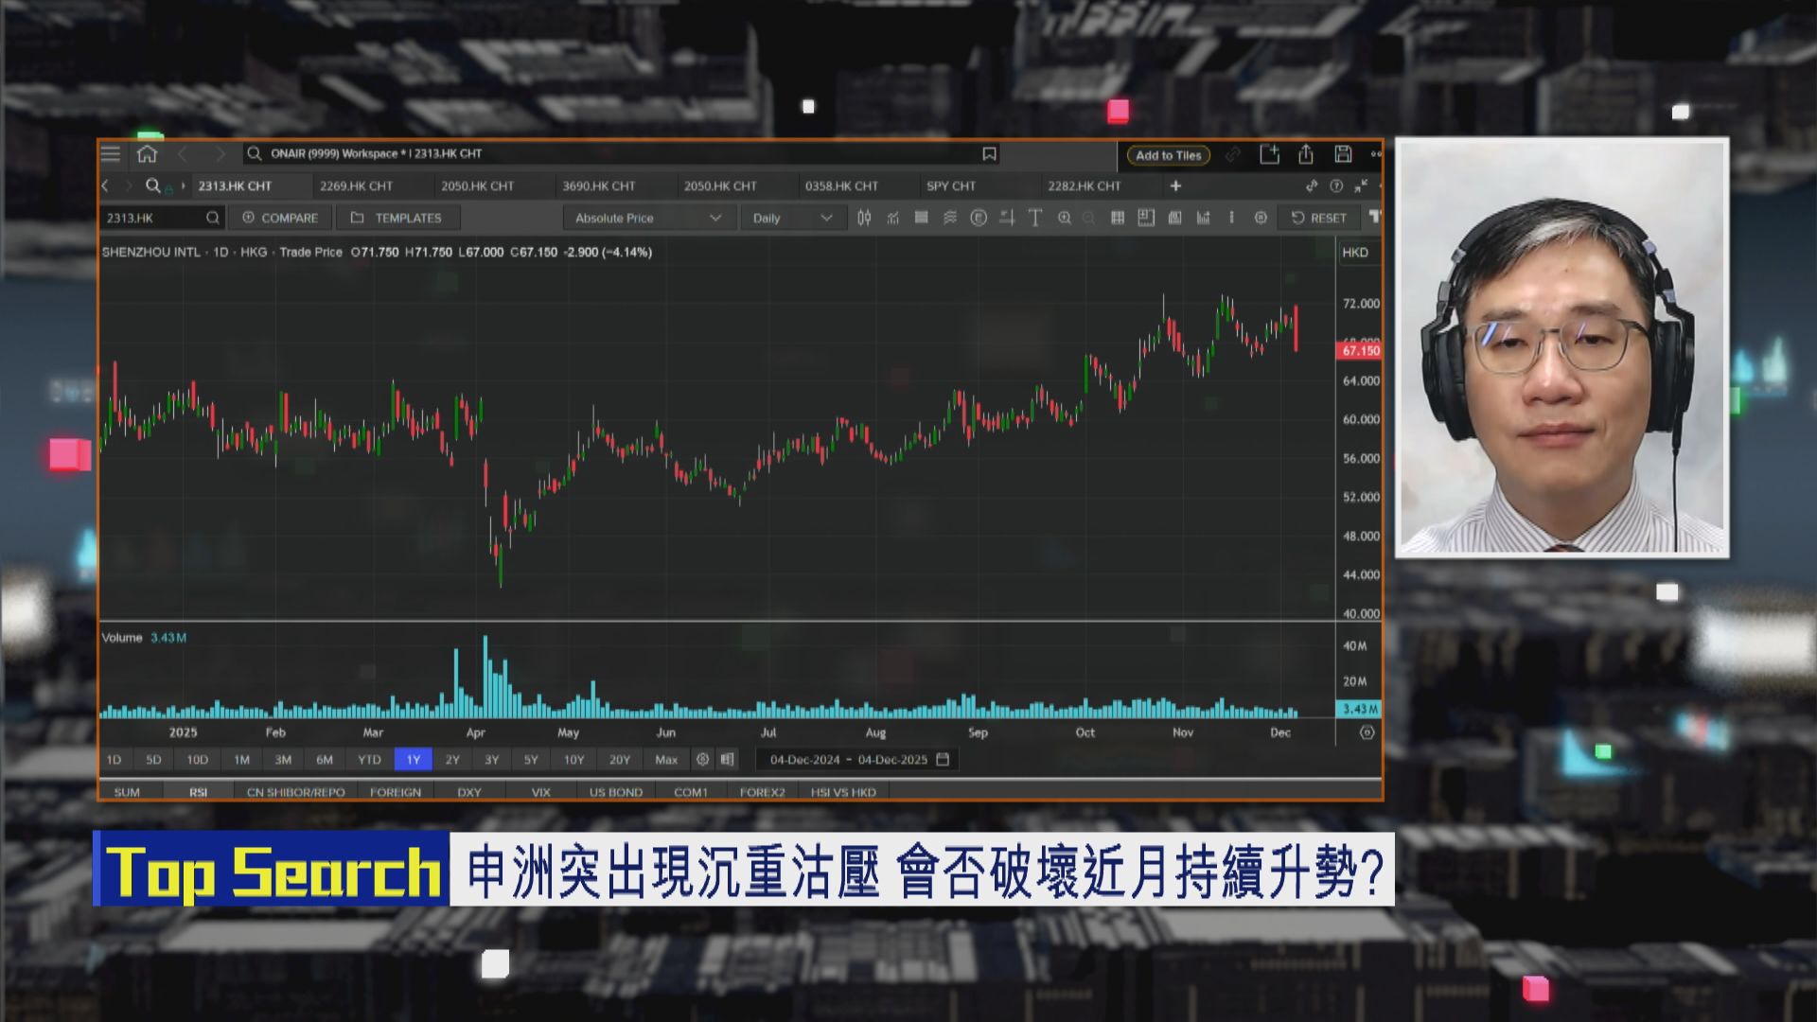
Task: Click the Add to Tiles button
Action: coord(1167,155)
